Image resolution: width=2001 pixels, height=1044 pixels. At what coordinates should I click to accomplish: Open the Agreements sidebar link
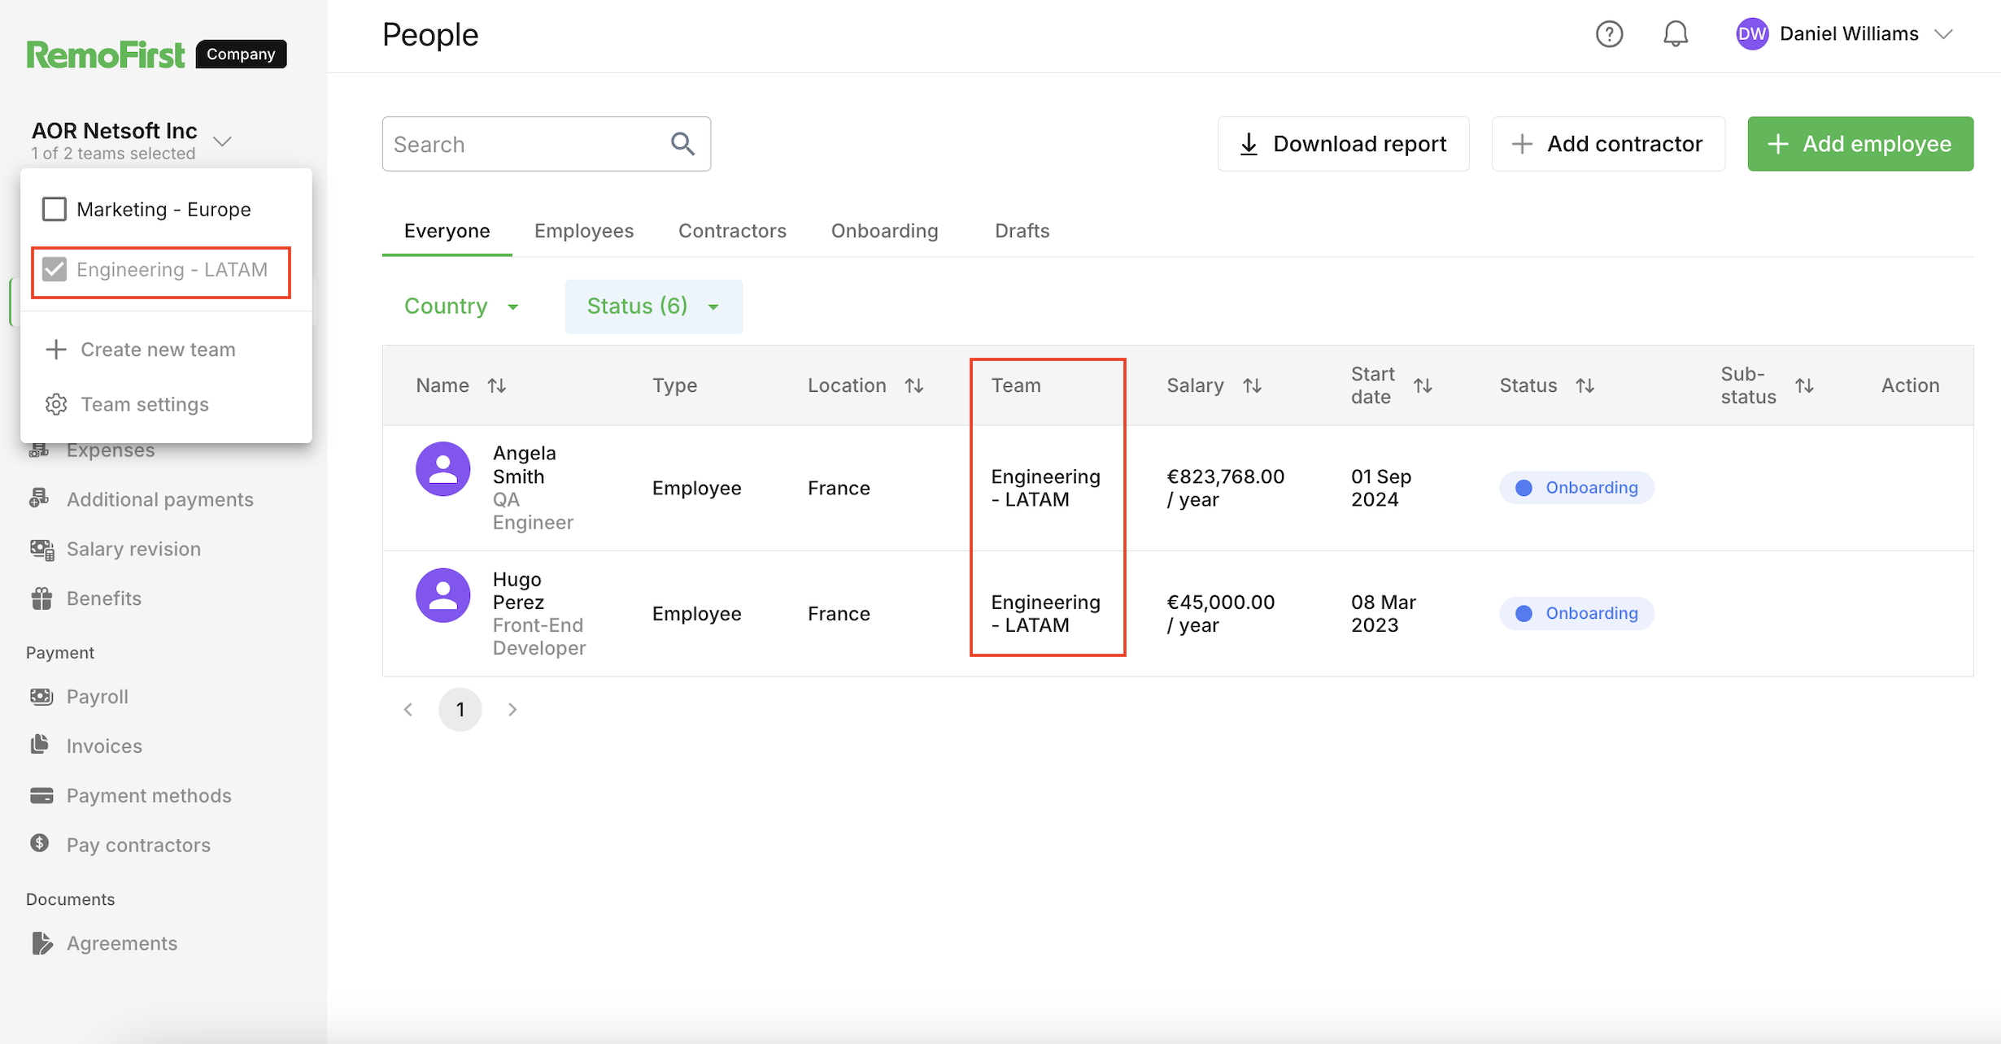click(122, 943)
